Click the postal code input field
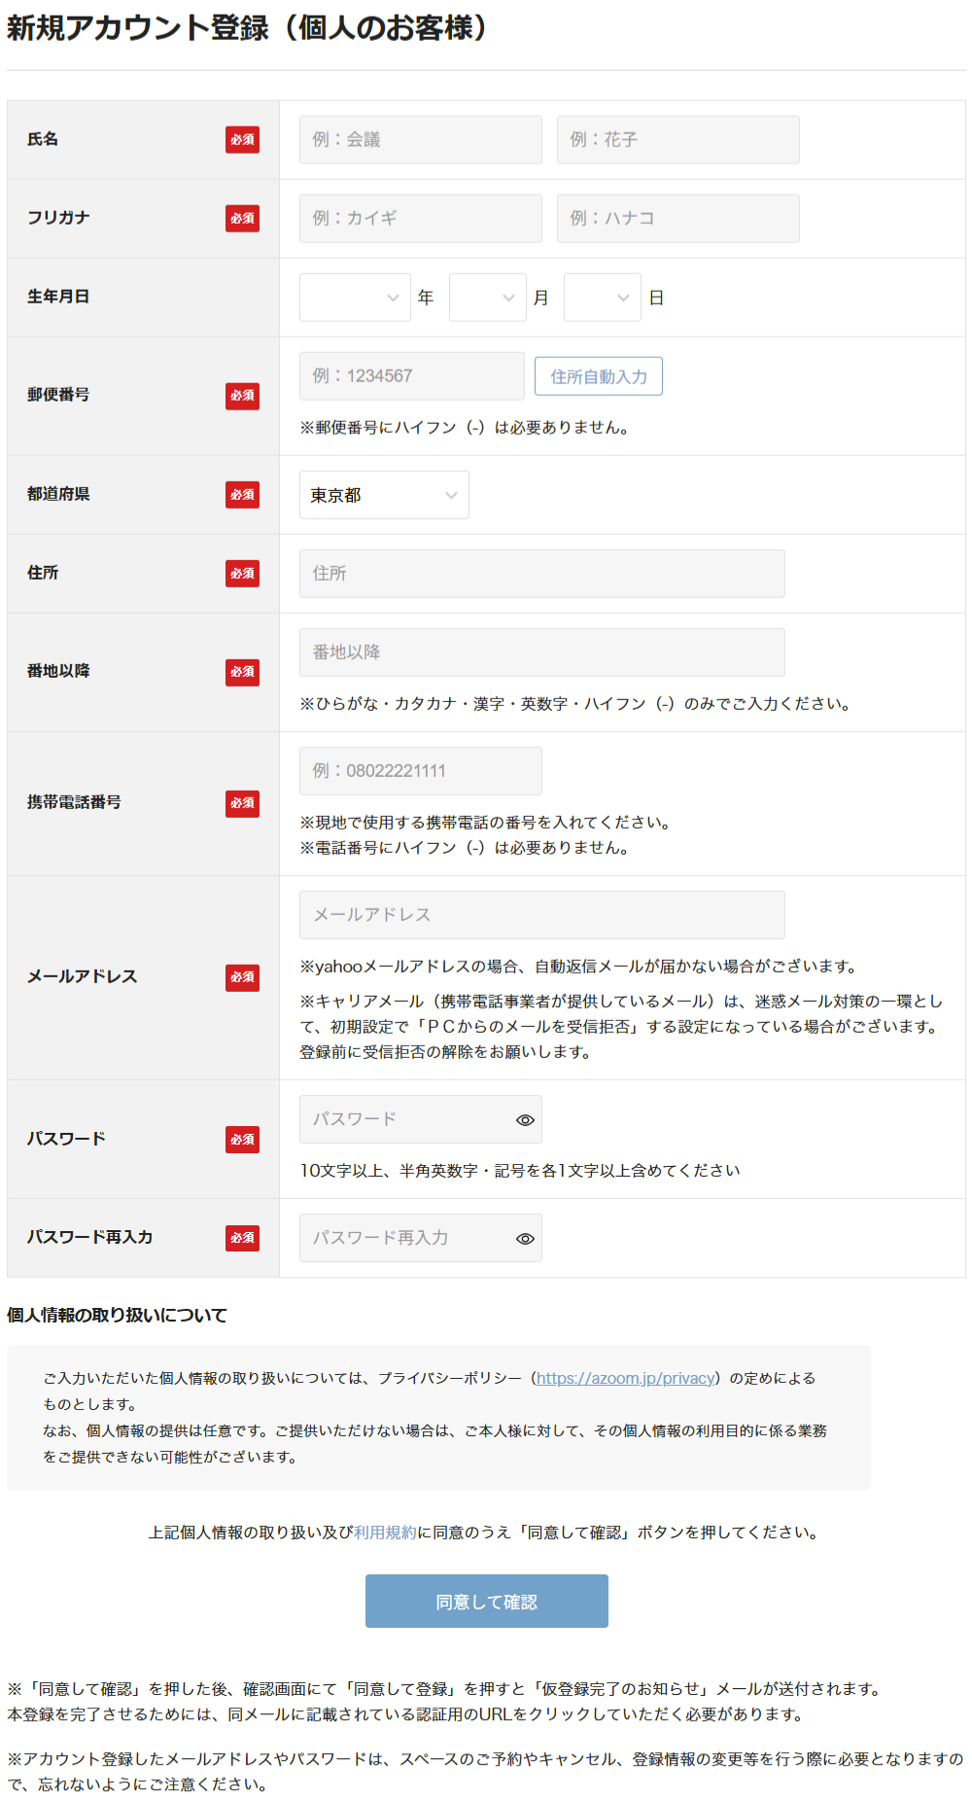972x1798 pixels. point(411,376)
